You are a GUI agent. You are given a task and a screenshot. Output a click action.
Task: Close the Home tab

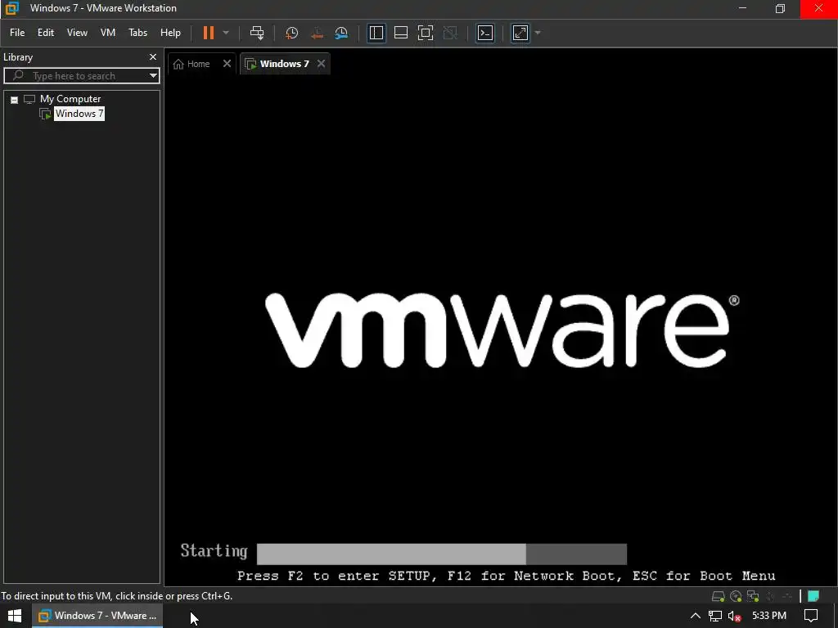(x=228, y=64)
